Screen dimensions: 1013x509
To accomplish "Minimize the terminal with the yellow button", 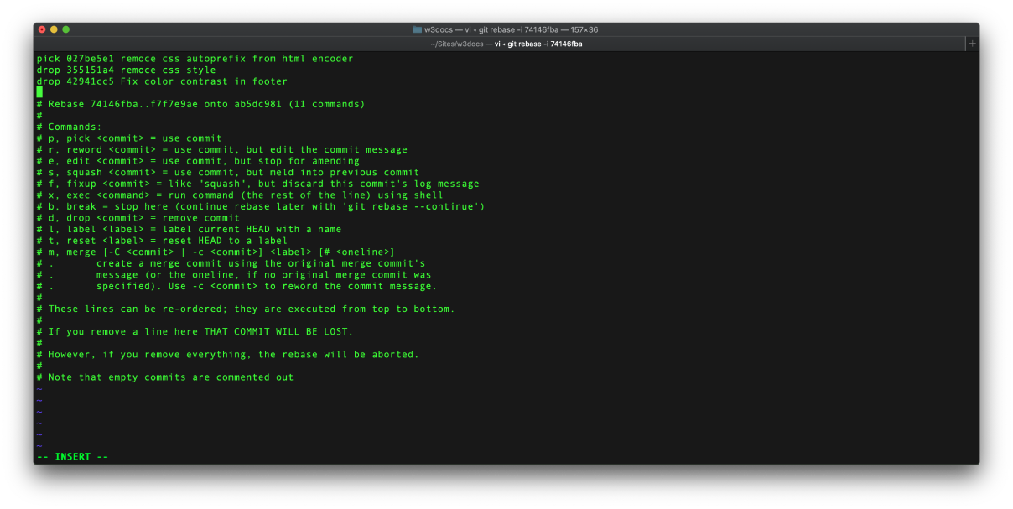I will coord(53,28).
